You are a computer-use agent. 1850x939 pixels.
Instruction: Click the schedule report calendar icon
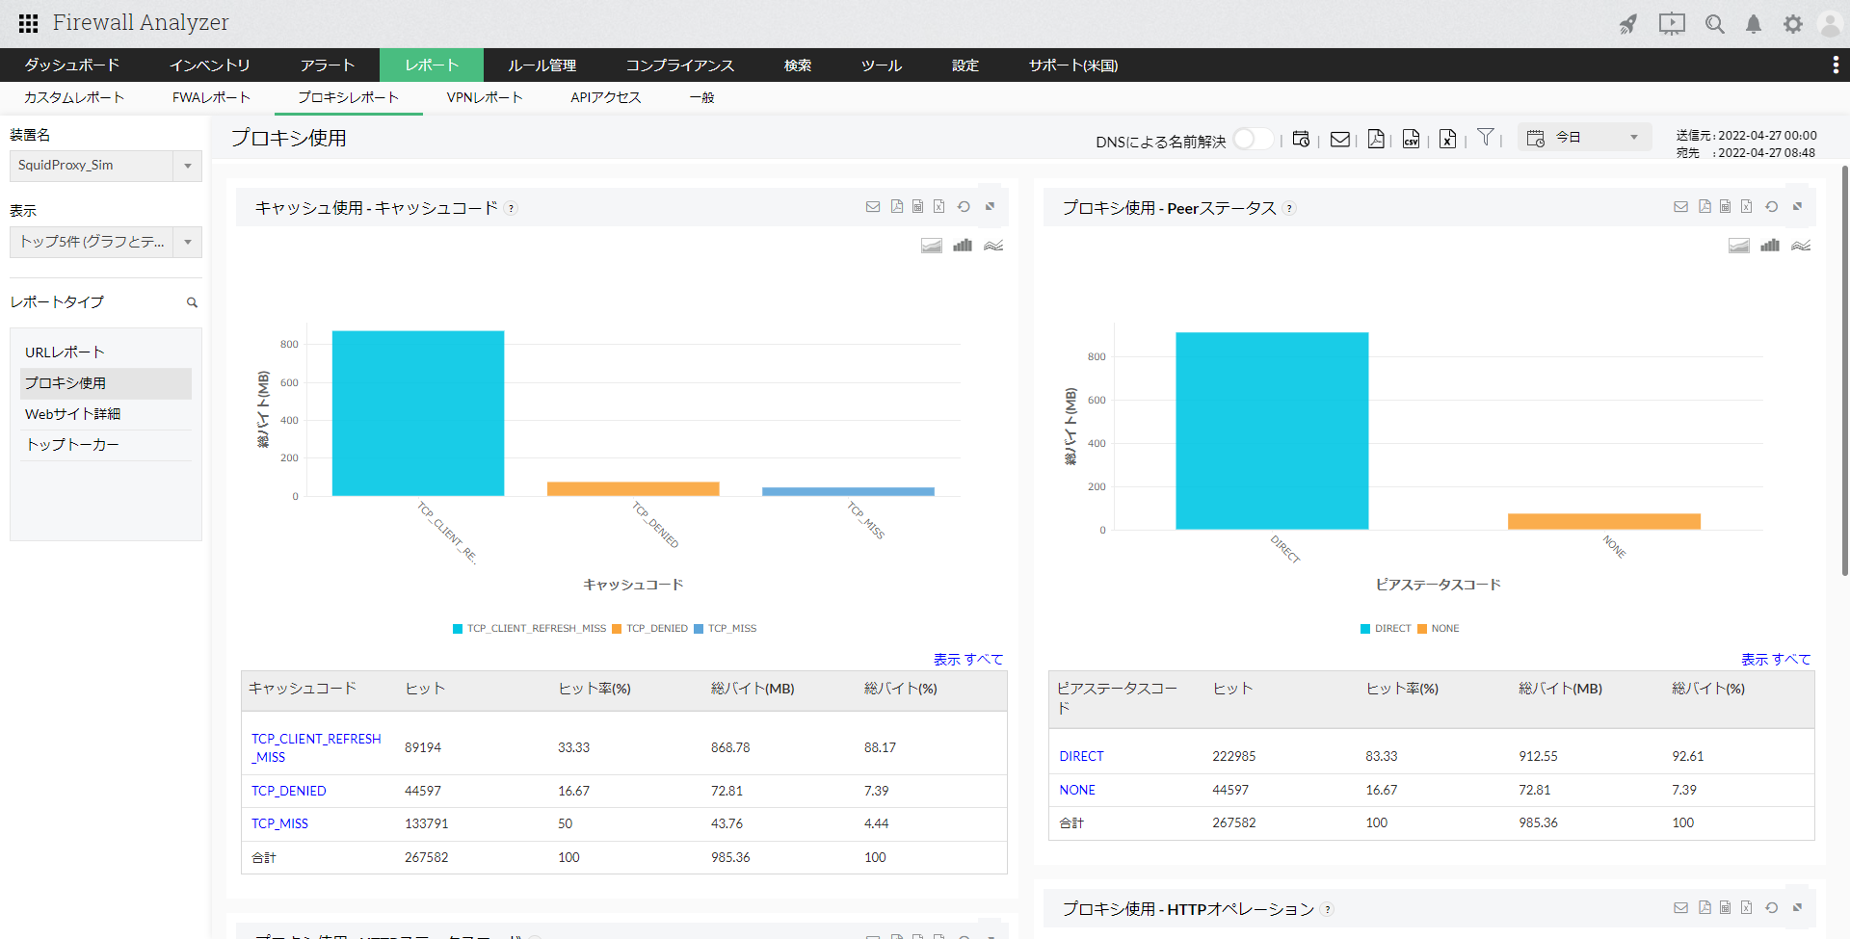click(1301, 140)
